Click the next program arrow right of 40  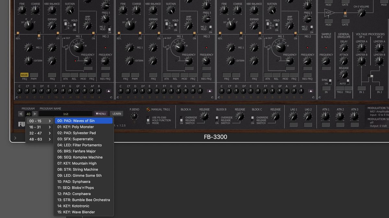tap(35, 114)
